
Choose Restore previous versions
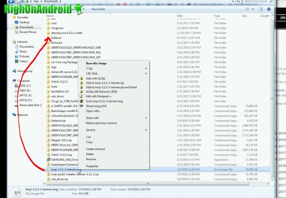(x=101, y=123)
